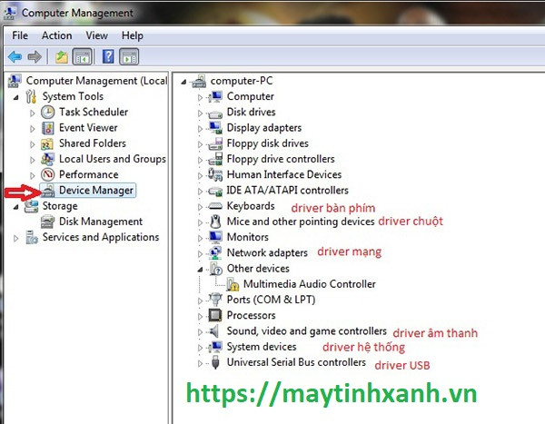This screenshot has width=545, height=424.
Task: Click the blue Help question-mark icon
Action: pyautogui.click(x=108, y=56)
